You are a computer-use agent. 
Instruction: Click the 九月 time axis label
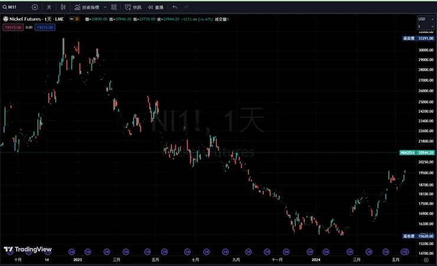pos(236,260)
